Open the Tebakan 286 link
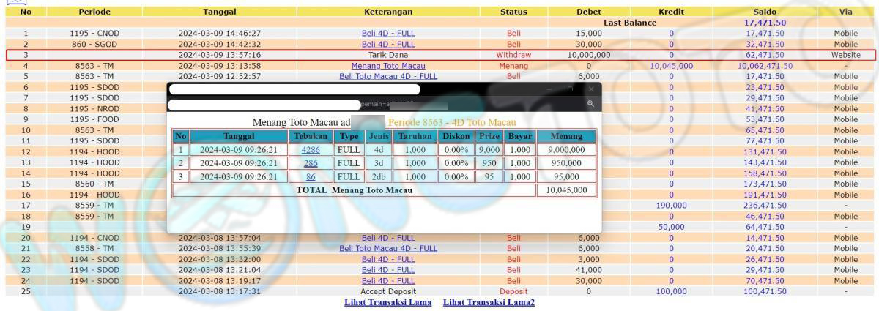This screenshot has height=311, width=879. click(311, 163)
